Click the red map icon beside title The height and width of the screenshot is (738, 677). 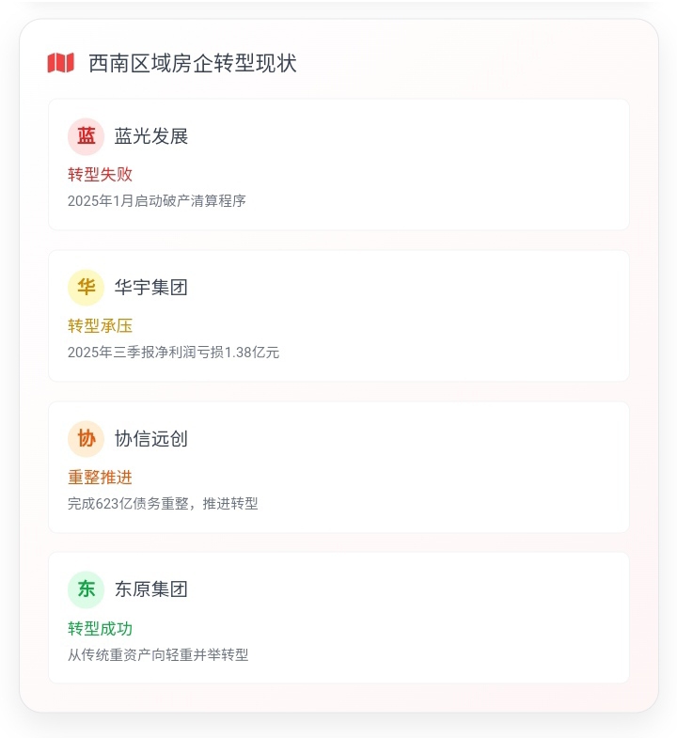click(x=61, y=63)
